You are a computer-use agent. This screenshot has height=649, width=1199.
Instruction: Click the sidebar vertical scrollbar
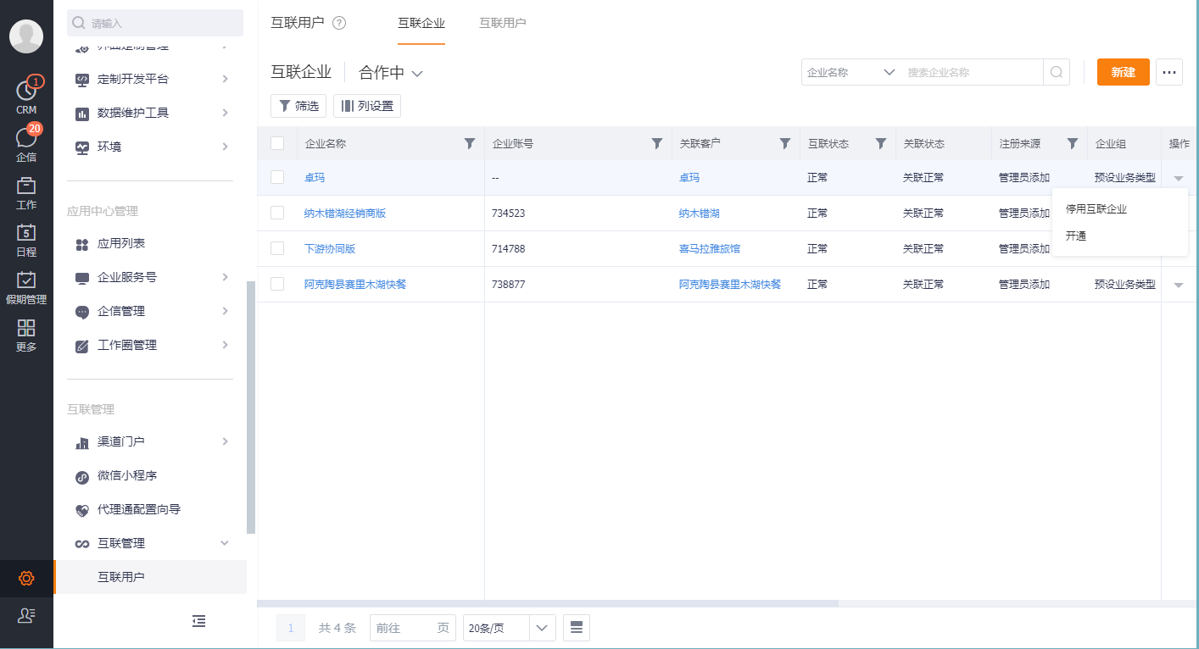tap(251, 408)
